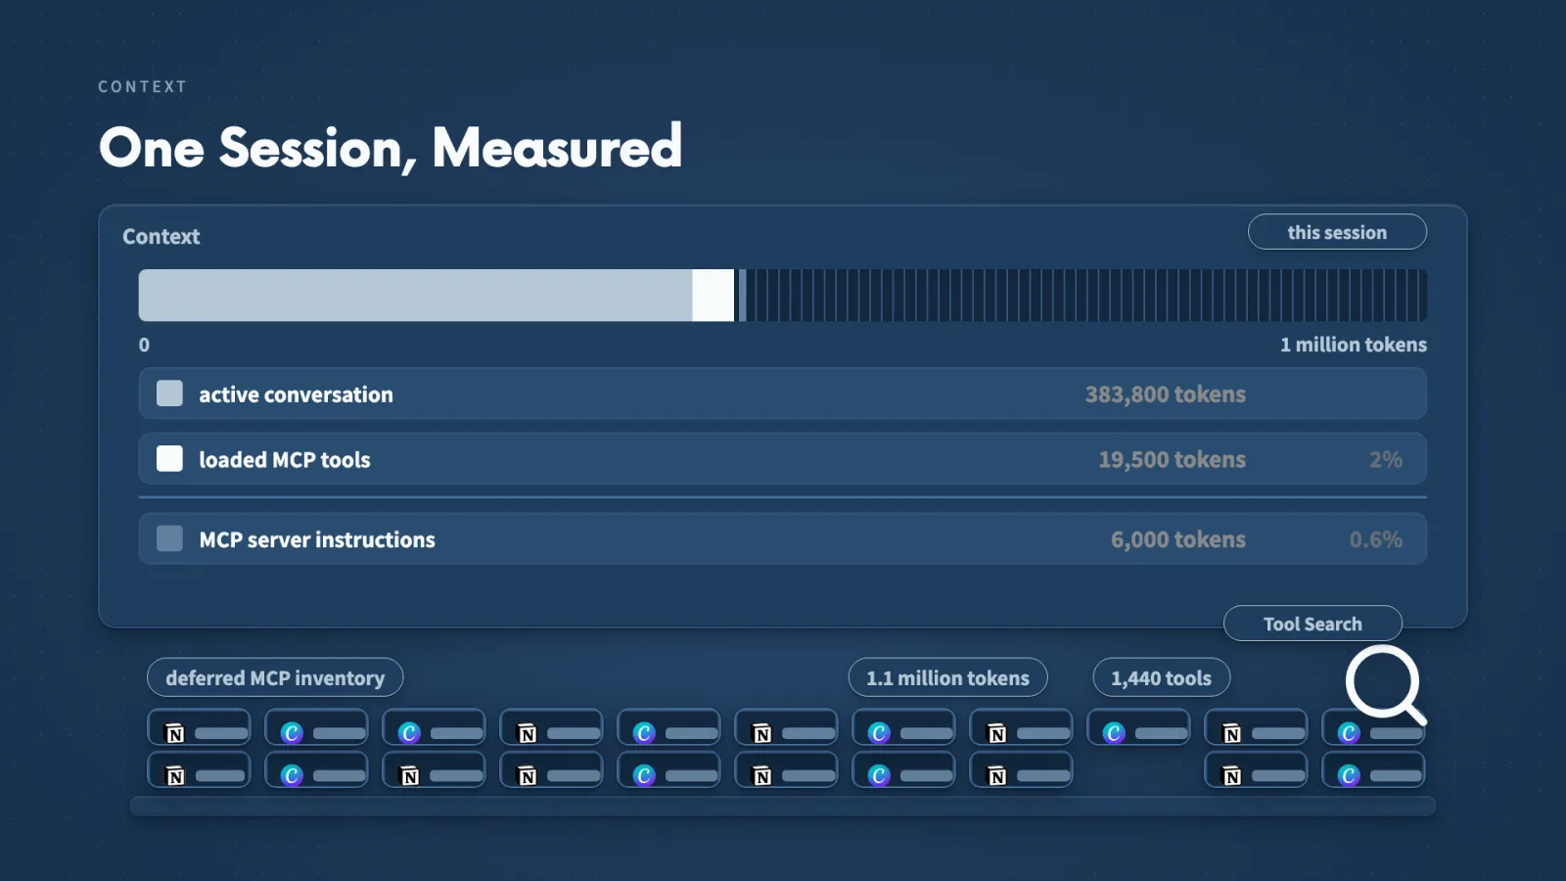Click the first Notion chip in the bottom inventory row

pyautogui.click(x=199, y=770)
